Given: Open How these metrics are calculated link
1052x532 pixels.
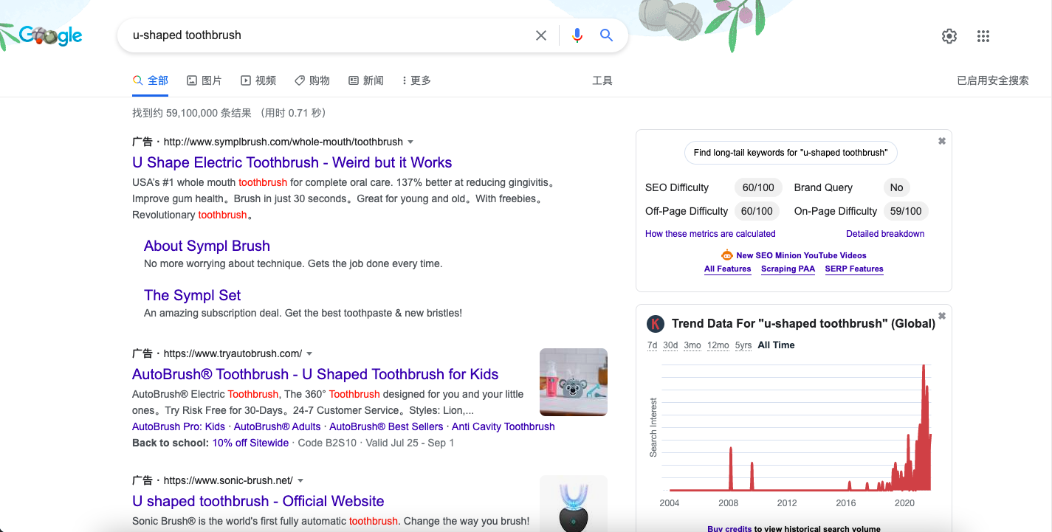Looking at the screenshot, I should tap(710, 234).
